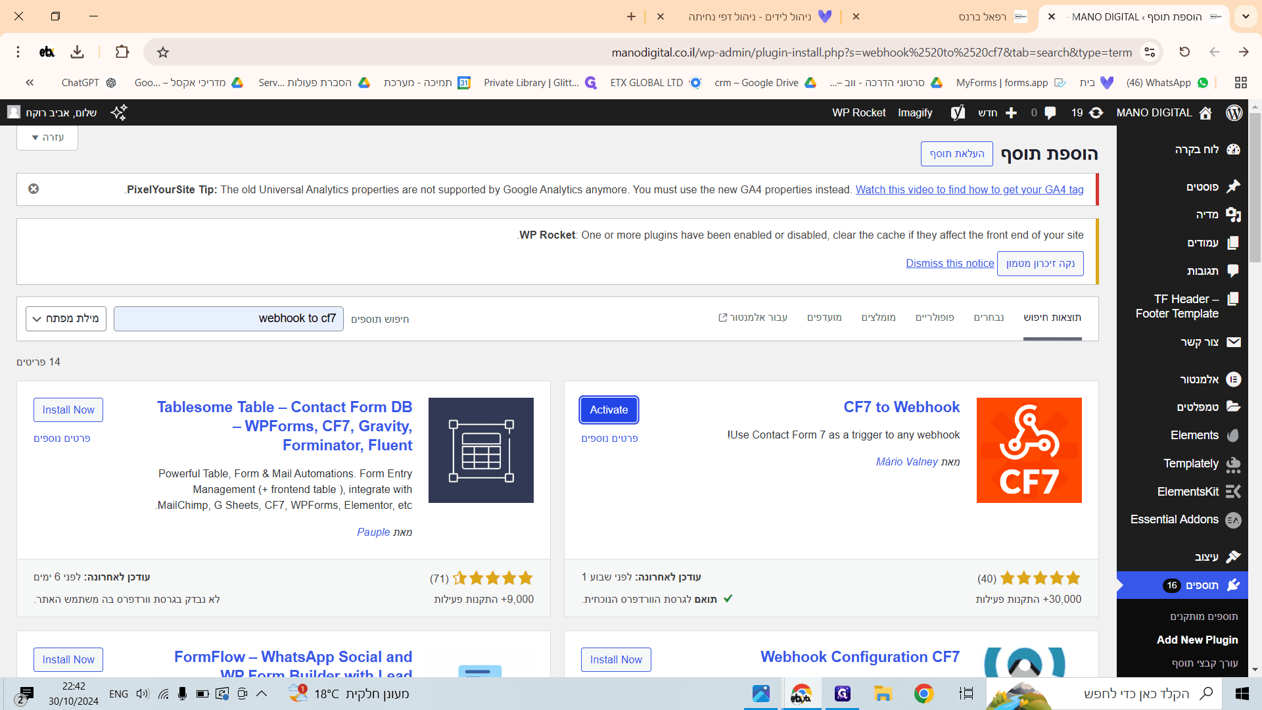Open the updates icon showing 19
Viewport: 1262px width, 710px height.
[x=1096, y=112]
